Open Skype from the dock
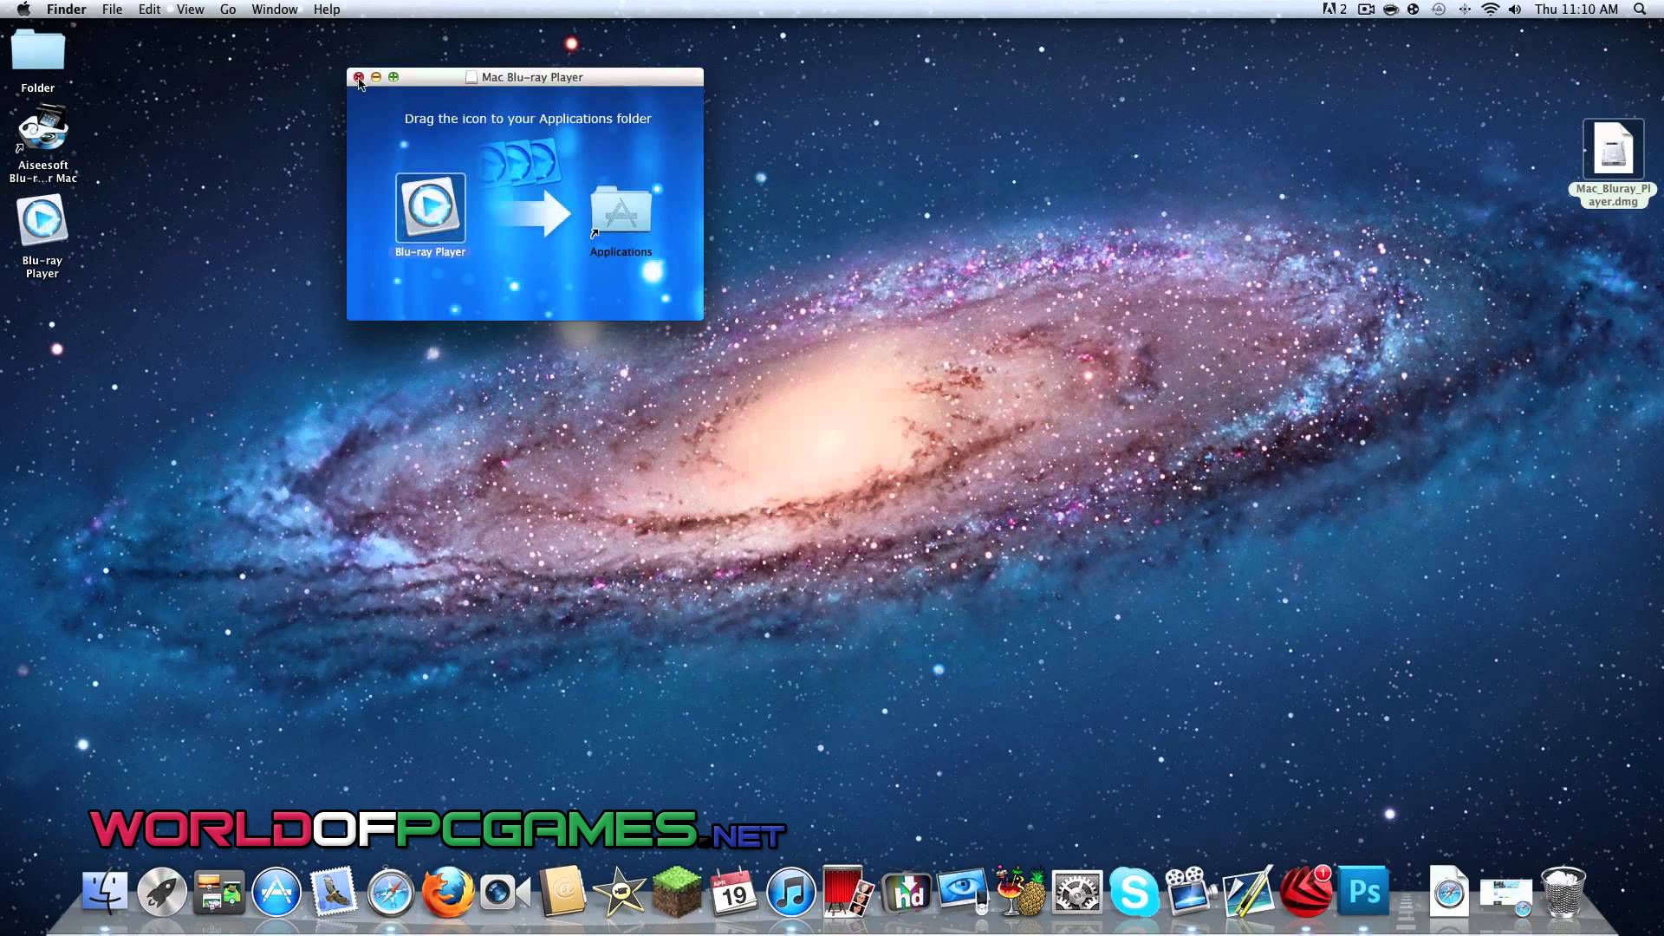The width and height of the screenshot is (1664, 936). click(x=1134, y=892)
